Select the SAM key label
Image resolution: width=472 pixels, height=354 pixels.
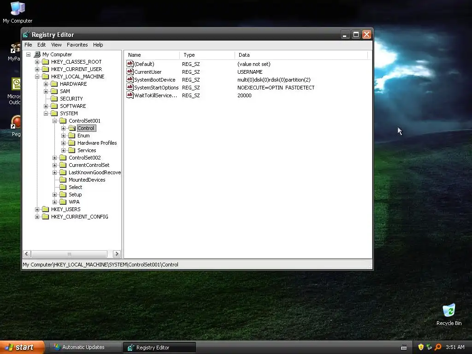[65, 91]
